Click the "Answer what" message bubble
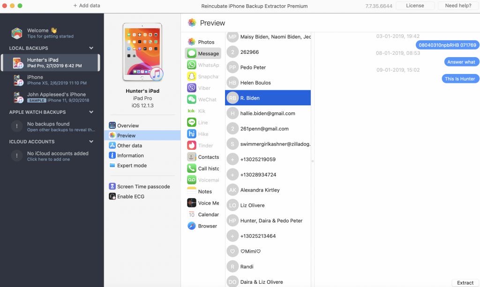Image resolution: width=480 pixels, height=287 pixels. [461, 62]
